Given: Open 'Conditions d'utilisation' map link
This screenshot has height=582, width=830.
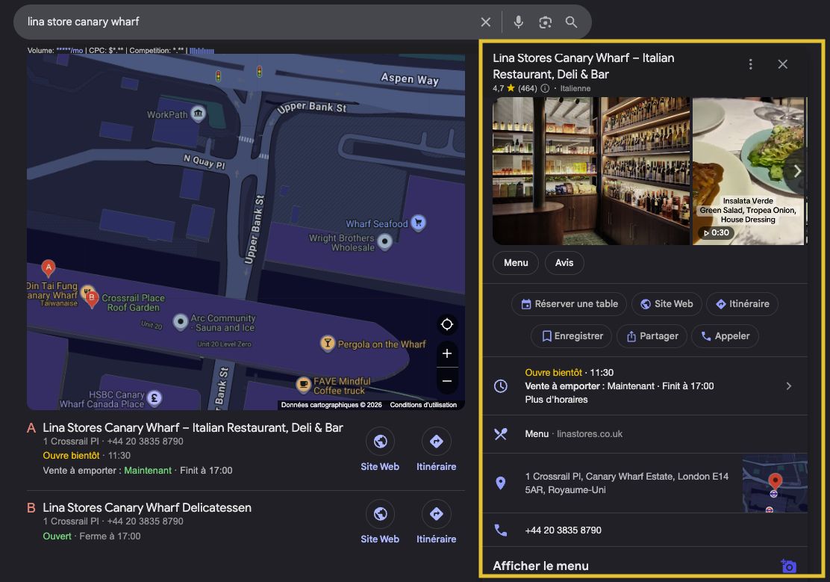Looking at the screenshot, I should point(423,405).
